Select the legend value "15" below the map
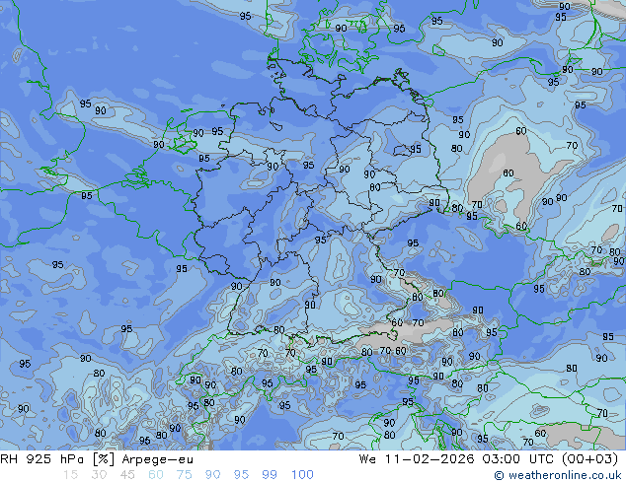This screenshot has height=483, width=626. [71, 475]
